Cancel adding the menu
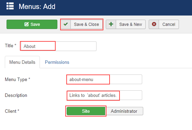This screenshot has height=130, width=192. click(164, 24)
